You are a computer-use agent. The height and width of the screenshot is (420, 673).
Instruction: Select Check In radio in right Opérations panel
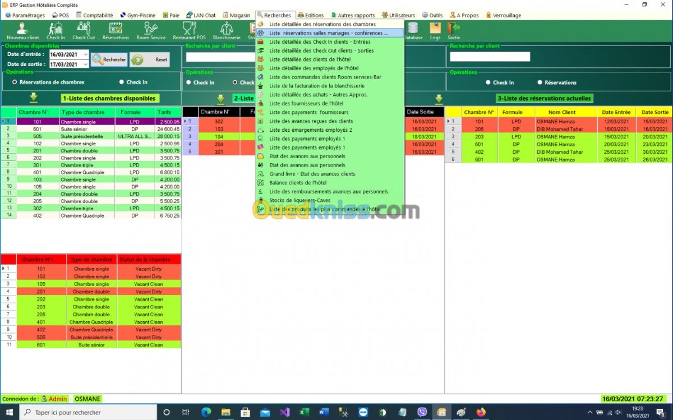(x=488, y=82)
